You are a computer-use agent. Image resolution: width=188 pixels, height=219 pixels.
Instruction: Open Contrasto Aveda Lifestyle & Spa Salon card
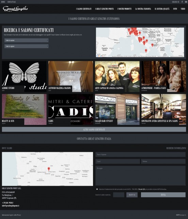tap(164, 109)
